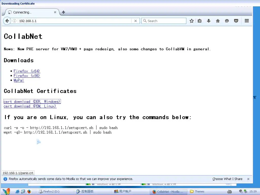Click the CollabNet page heading

click(23, 36)
